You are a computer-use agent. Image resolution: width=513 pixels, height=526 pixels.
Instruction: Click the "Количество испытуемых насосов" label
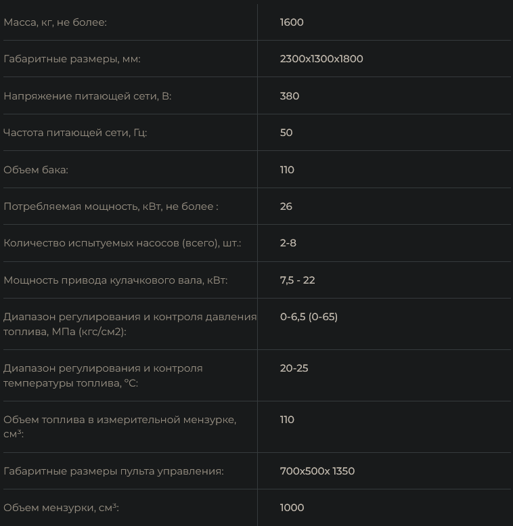122,243
